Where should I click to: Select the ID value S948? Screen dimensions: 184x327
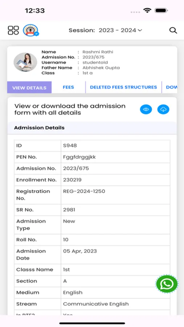pyautogui.click(x=70, y=145)
